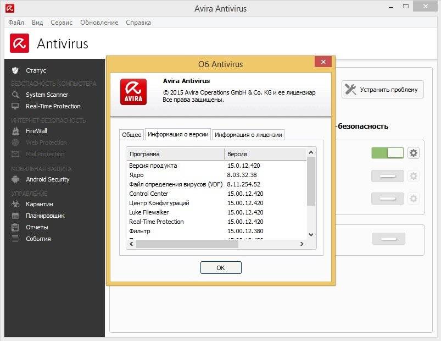Click the horizontal scrollbar thumb in version list
The height and width of the screenshot is (341, 441).
pyautogui.click(x=187, y=244)
